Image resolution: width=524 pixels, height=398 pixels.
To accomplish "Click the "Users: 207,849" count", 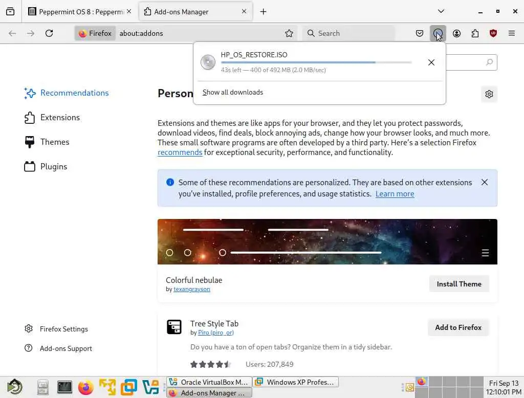I will coord(269,364).
